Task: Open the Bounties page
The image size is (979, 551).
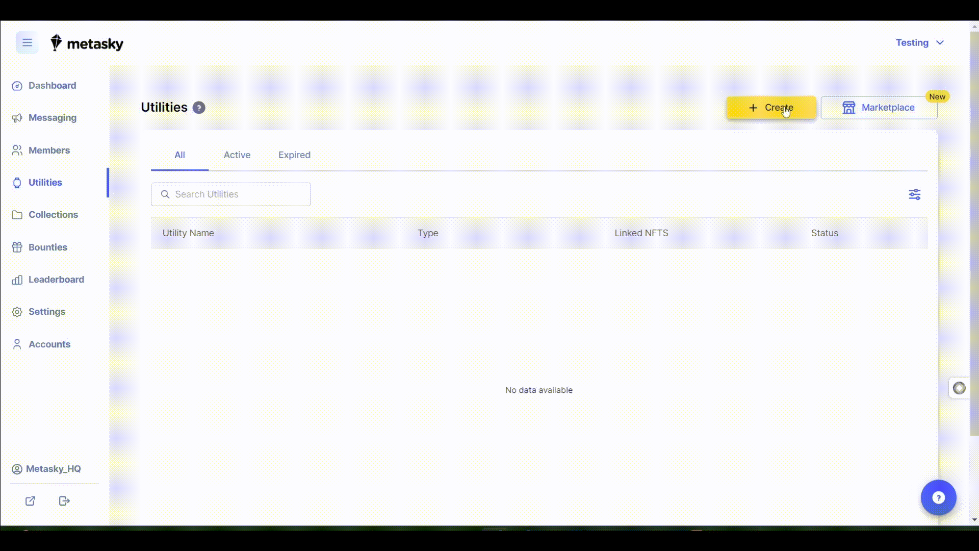Action: 47,247
